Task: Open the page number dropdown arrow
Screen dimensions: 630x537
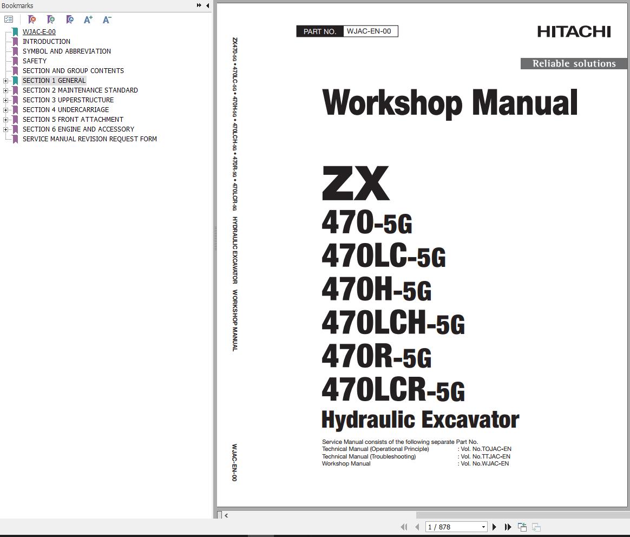Action: (483, 527)
